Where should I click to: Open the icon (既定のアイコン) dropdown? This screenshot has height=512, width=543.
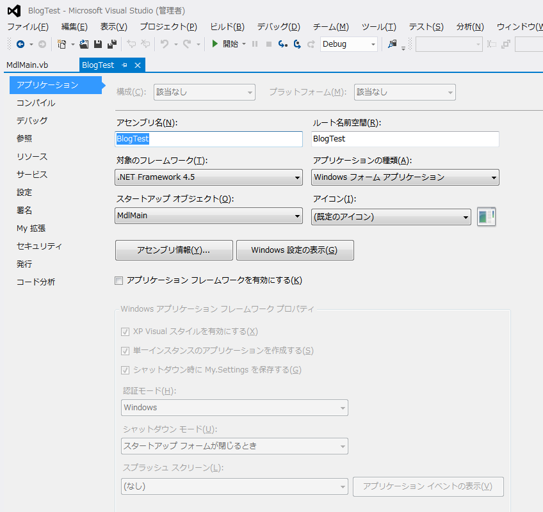[391, 217]
